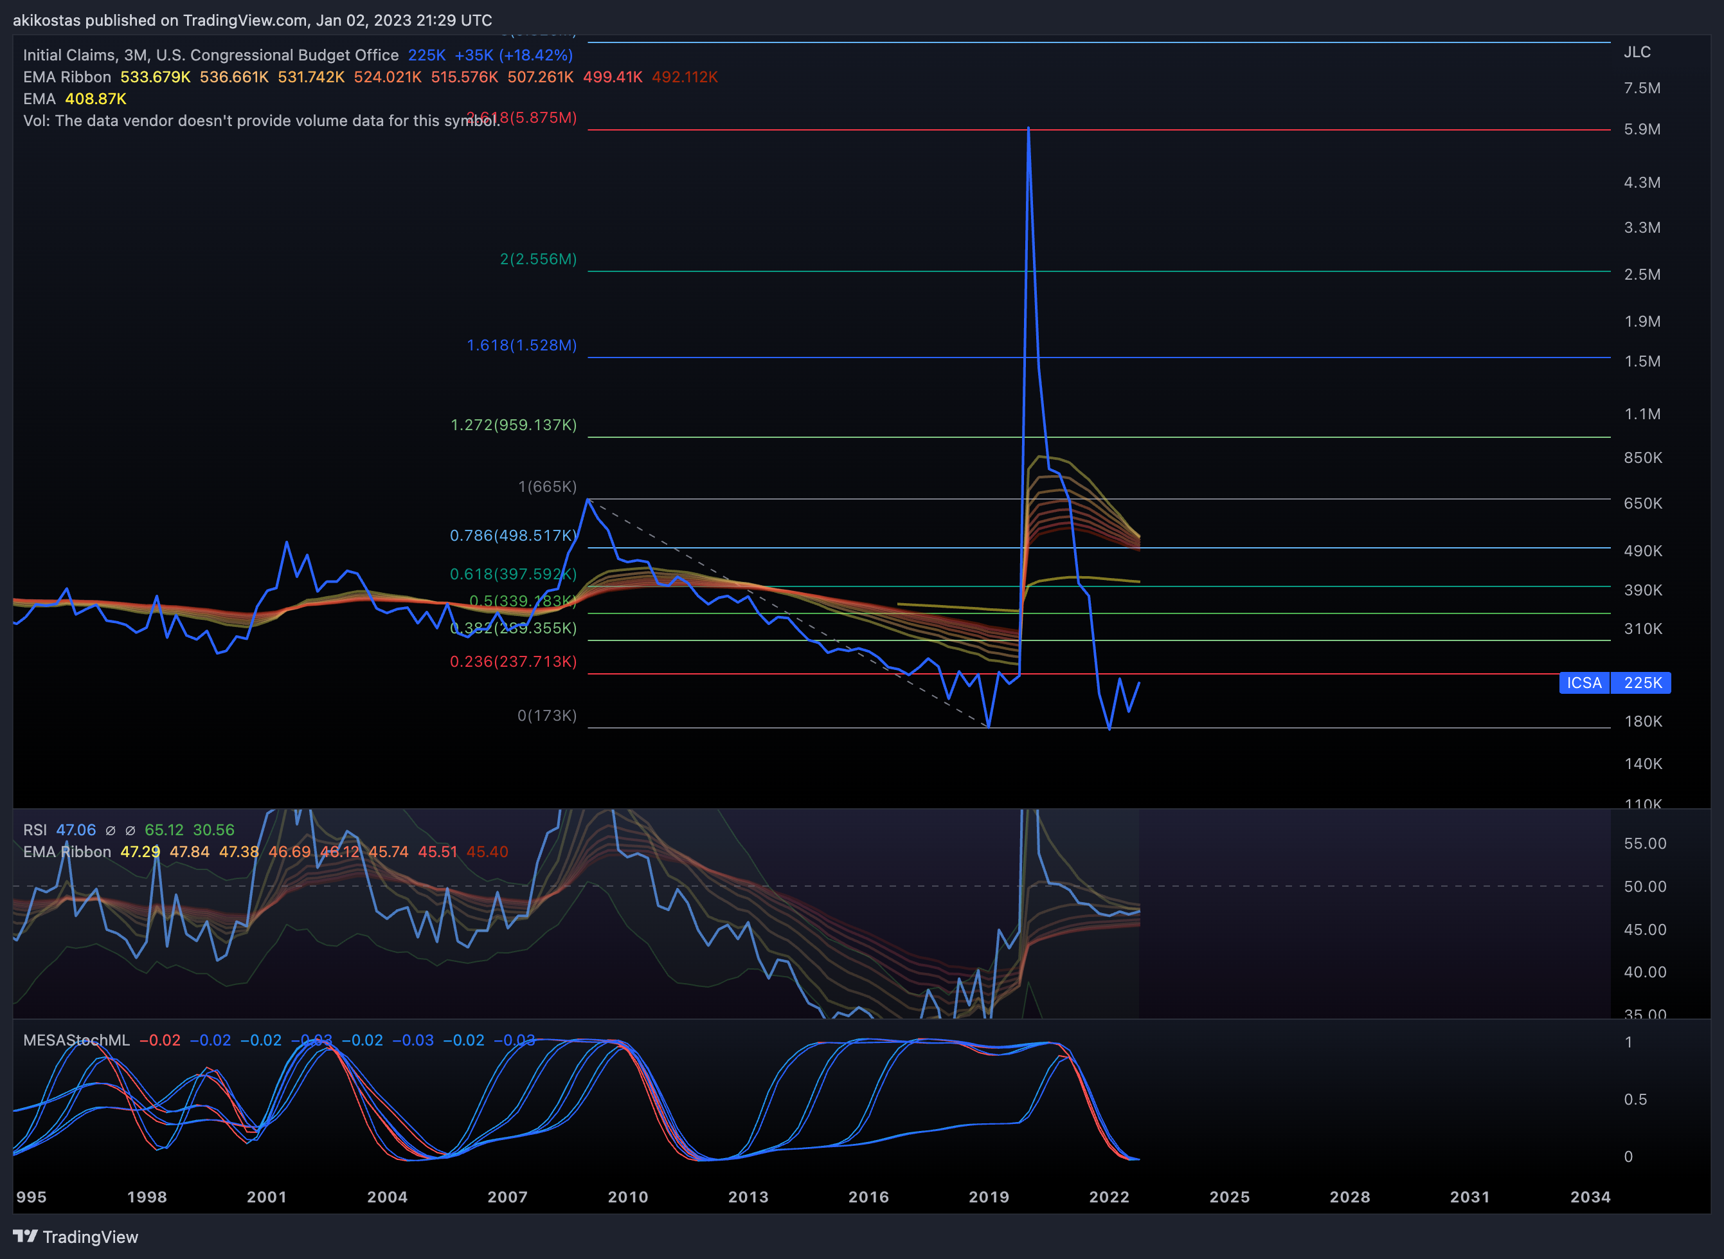1724x1259 pixels.
Task: Click the 2.5M price axis value
Action: (x=1642, y=275)
